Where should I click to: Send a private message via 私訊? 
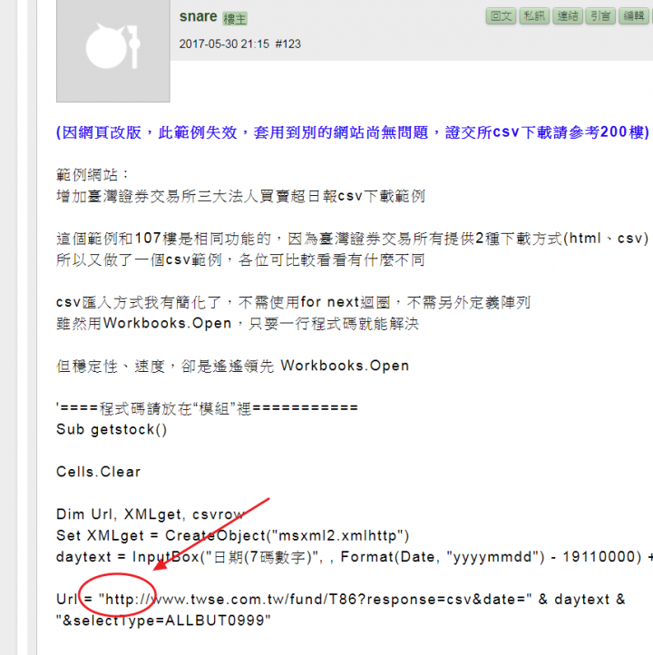coord(534,16)
